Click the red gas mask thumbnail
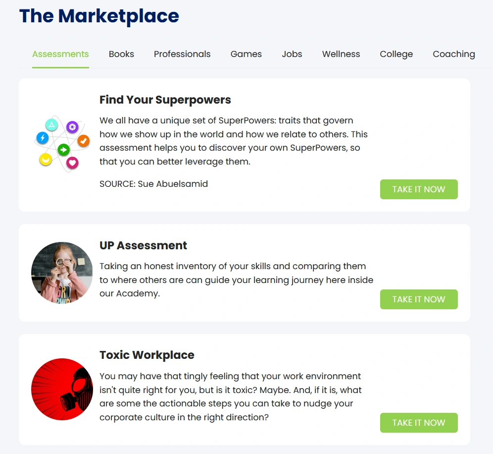Image resolution: width=493 pixels, height=454 pixels. [62, 389]
